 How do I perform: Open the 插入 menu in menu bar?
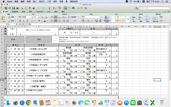pyautogui.click(x=35, y=1)
